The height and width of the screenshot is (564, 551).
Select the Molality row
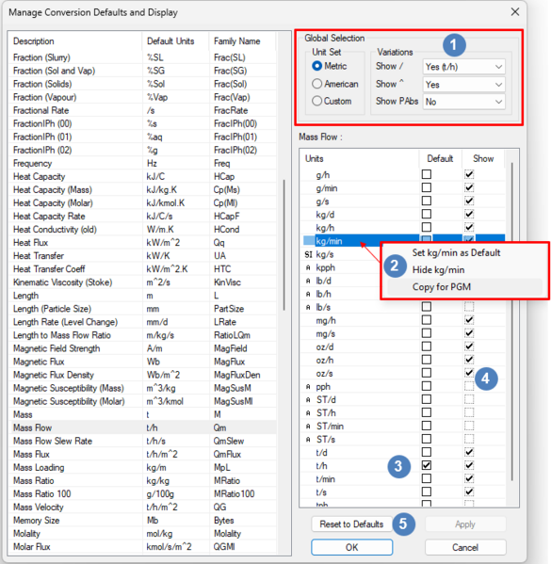pos(143,534)
